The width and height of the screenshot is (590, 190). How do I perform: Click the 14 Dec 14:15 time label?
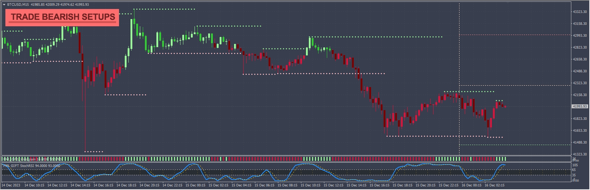(x=80, y=185)
